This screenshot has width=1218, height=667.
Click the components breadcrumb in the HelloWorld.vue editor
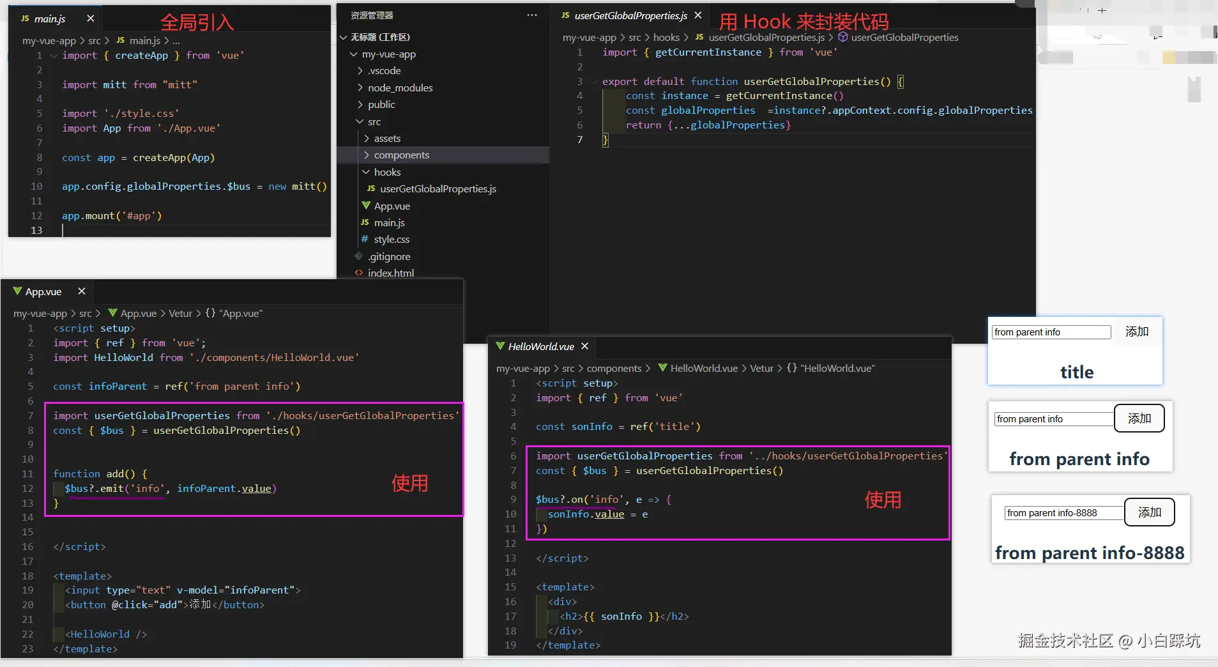click(x=614, y=368)
